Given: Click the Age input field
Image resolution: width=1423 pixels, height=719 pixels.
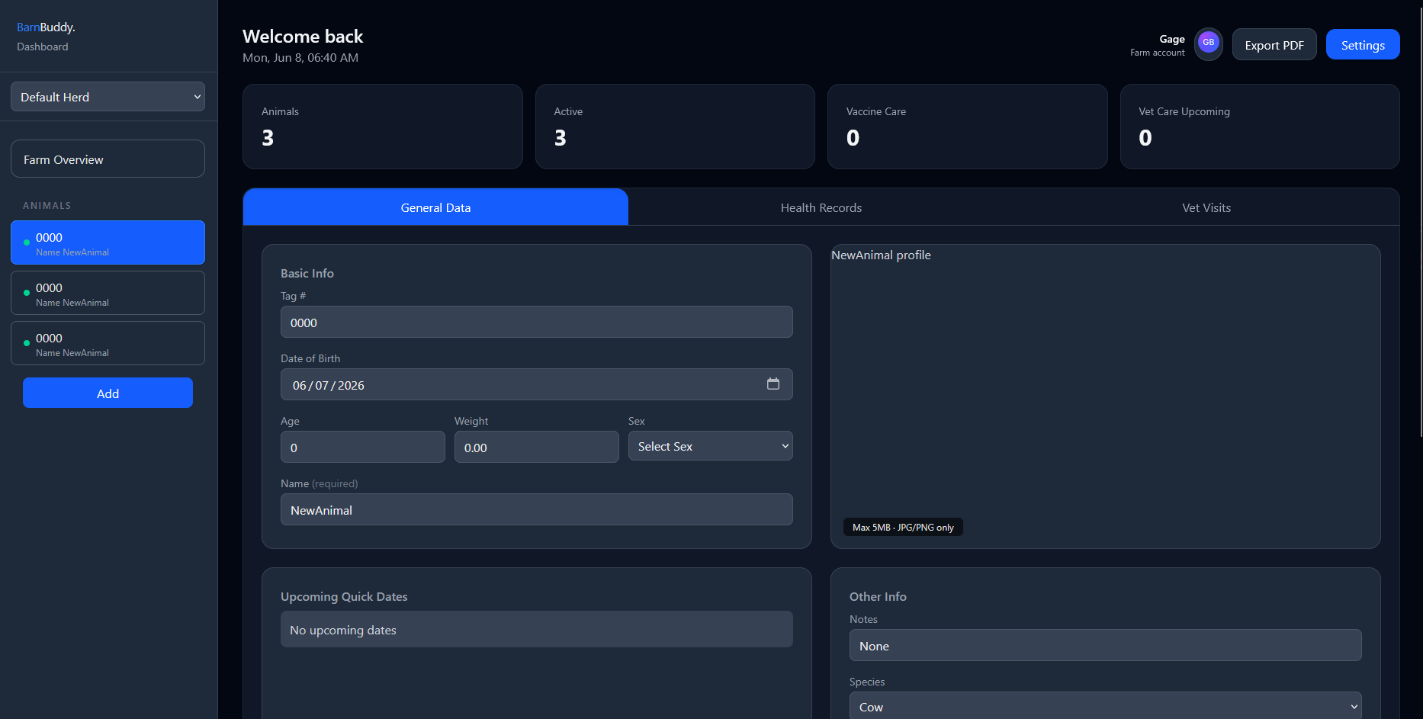Looking at the screenshot, I should tap(362, 447).
